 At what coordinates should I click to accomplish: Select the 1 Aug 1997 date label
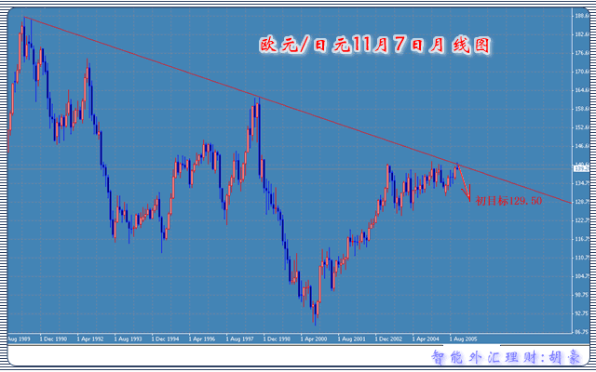pyautogui.click(x=239, y=337)
